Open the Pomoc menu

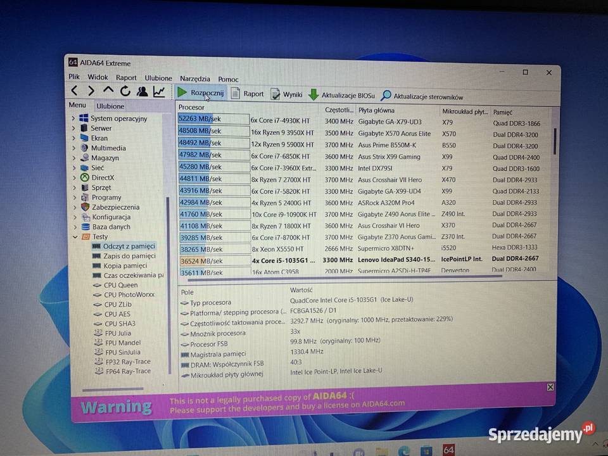click(x=228, y=79)
